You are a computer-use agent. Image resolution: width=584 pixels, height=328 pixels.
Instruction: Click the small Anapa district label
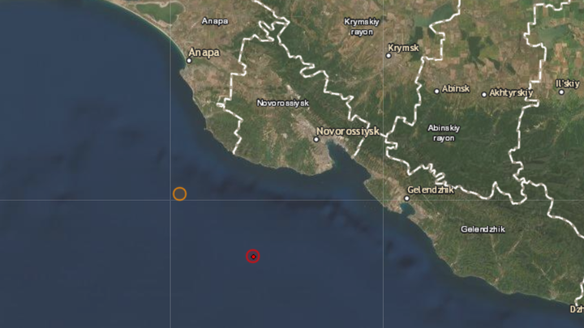tap(214, 21)
